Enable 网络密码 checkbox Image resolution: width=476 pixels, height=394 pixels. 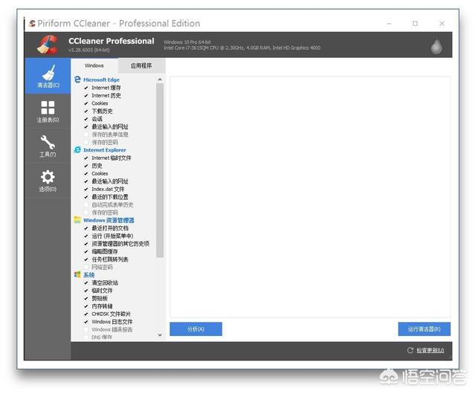click(x=86, y=267)
